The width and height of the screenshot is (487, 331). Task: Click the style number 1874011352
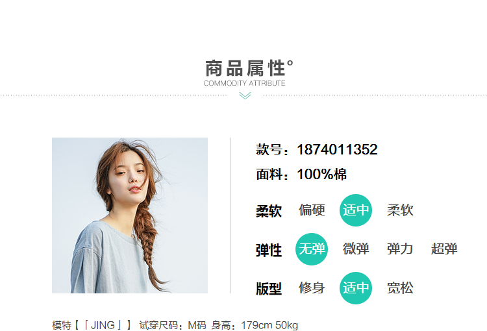(337, 149)
